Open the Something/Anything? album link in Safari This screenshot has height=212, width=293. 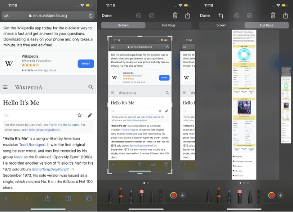click(x=50, y=169)
